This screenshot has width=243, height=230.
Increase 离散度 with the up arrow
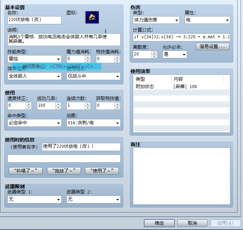pyautogui.click(x=154, y=53)
